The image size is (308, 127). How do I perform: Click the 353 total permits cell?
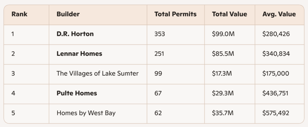tap(159, 34)
